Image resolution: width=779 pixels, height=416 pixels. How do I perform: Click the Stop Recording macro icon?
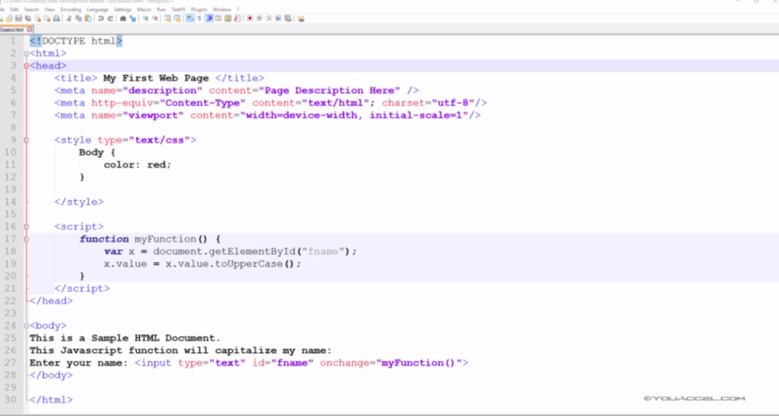259,19
